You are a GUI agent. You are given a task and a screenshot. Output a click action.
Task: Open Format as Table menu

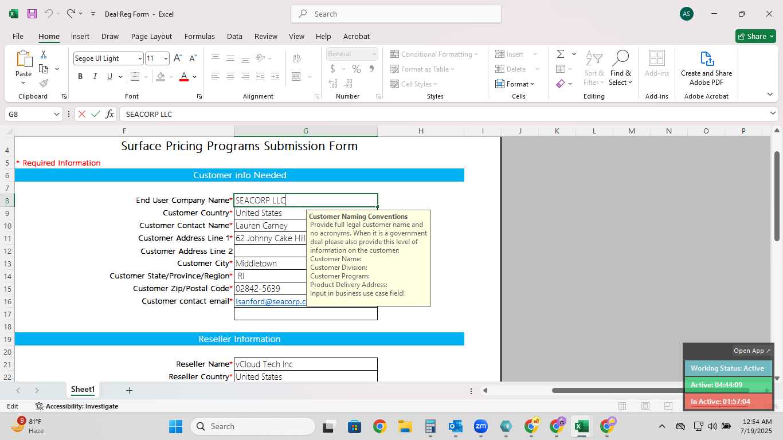(x=422, y=69)
